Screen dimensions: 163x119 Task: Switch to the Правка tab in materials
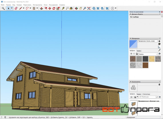[x=139, y=51]
